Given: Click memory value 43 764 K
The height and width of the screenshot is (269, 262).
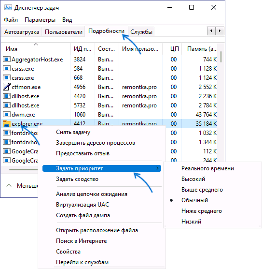Looking at the screenshot, I should [206, 115].
